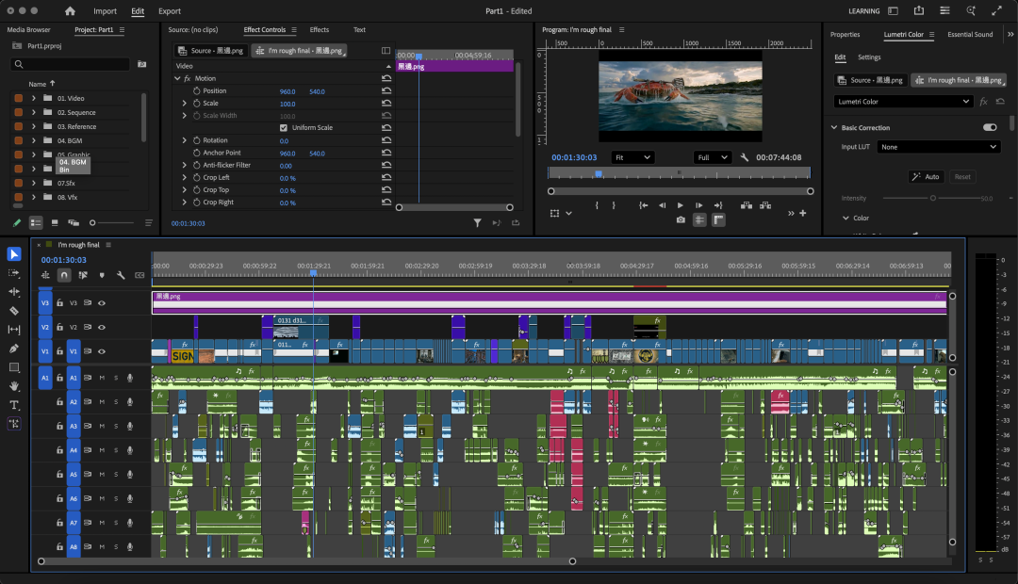Toggle Position animation stopwatch
The image size is (1018, 584).
click(197, 90)
